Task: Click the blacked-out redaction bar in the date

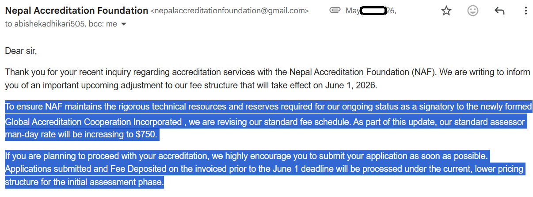Action: coord(374,11)
